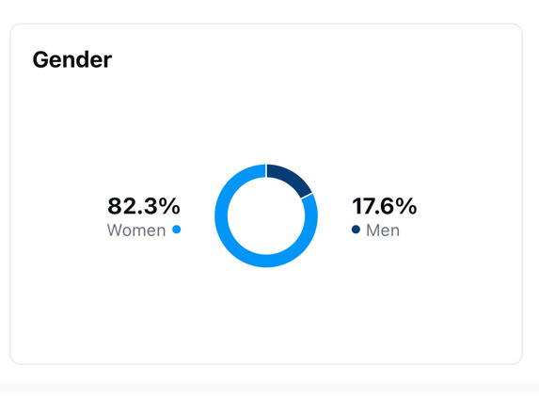This screenshot has height=397, width=539.
Task: Click the bottom arc of the Women segment
Action: tap(266, 261)
